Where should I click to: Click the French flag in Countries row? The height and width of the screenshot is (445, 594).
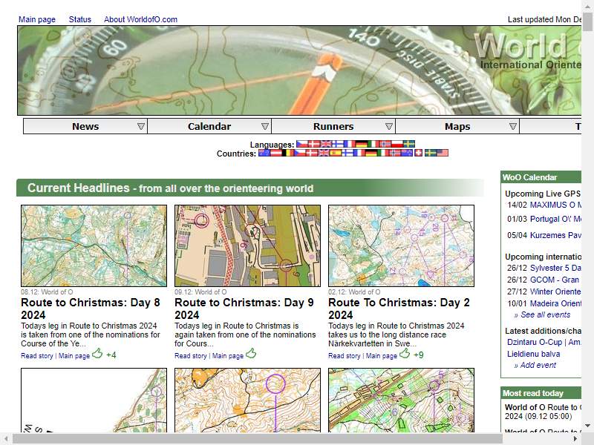point(359,153)
